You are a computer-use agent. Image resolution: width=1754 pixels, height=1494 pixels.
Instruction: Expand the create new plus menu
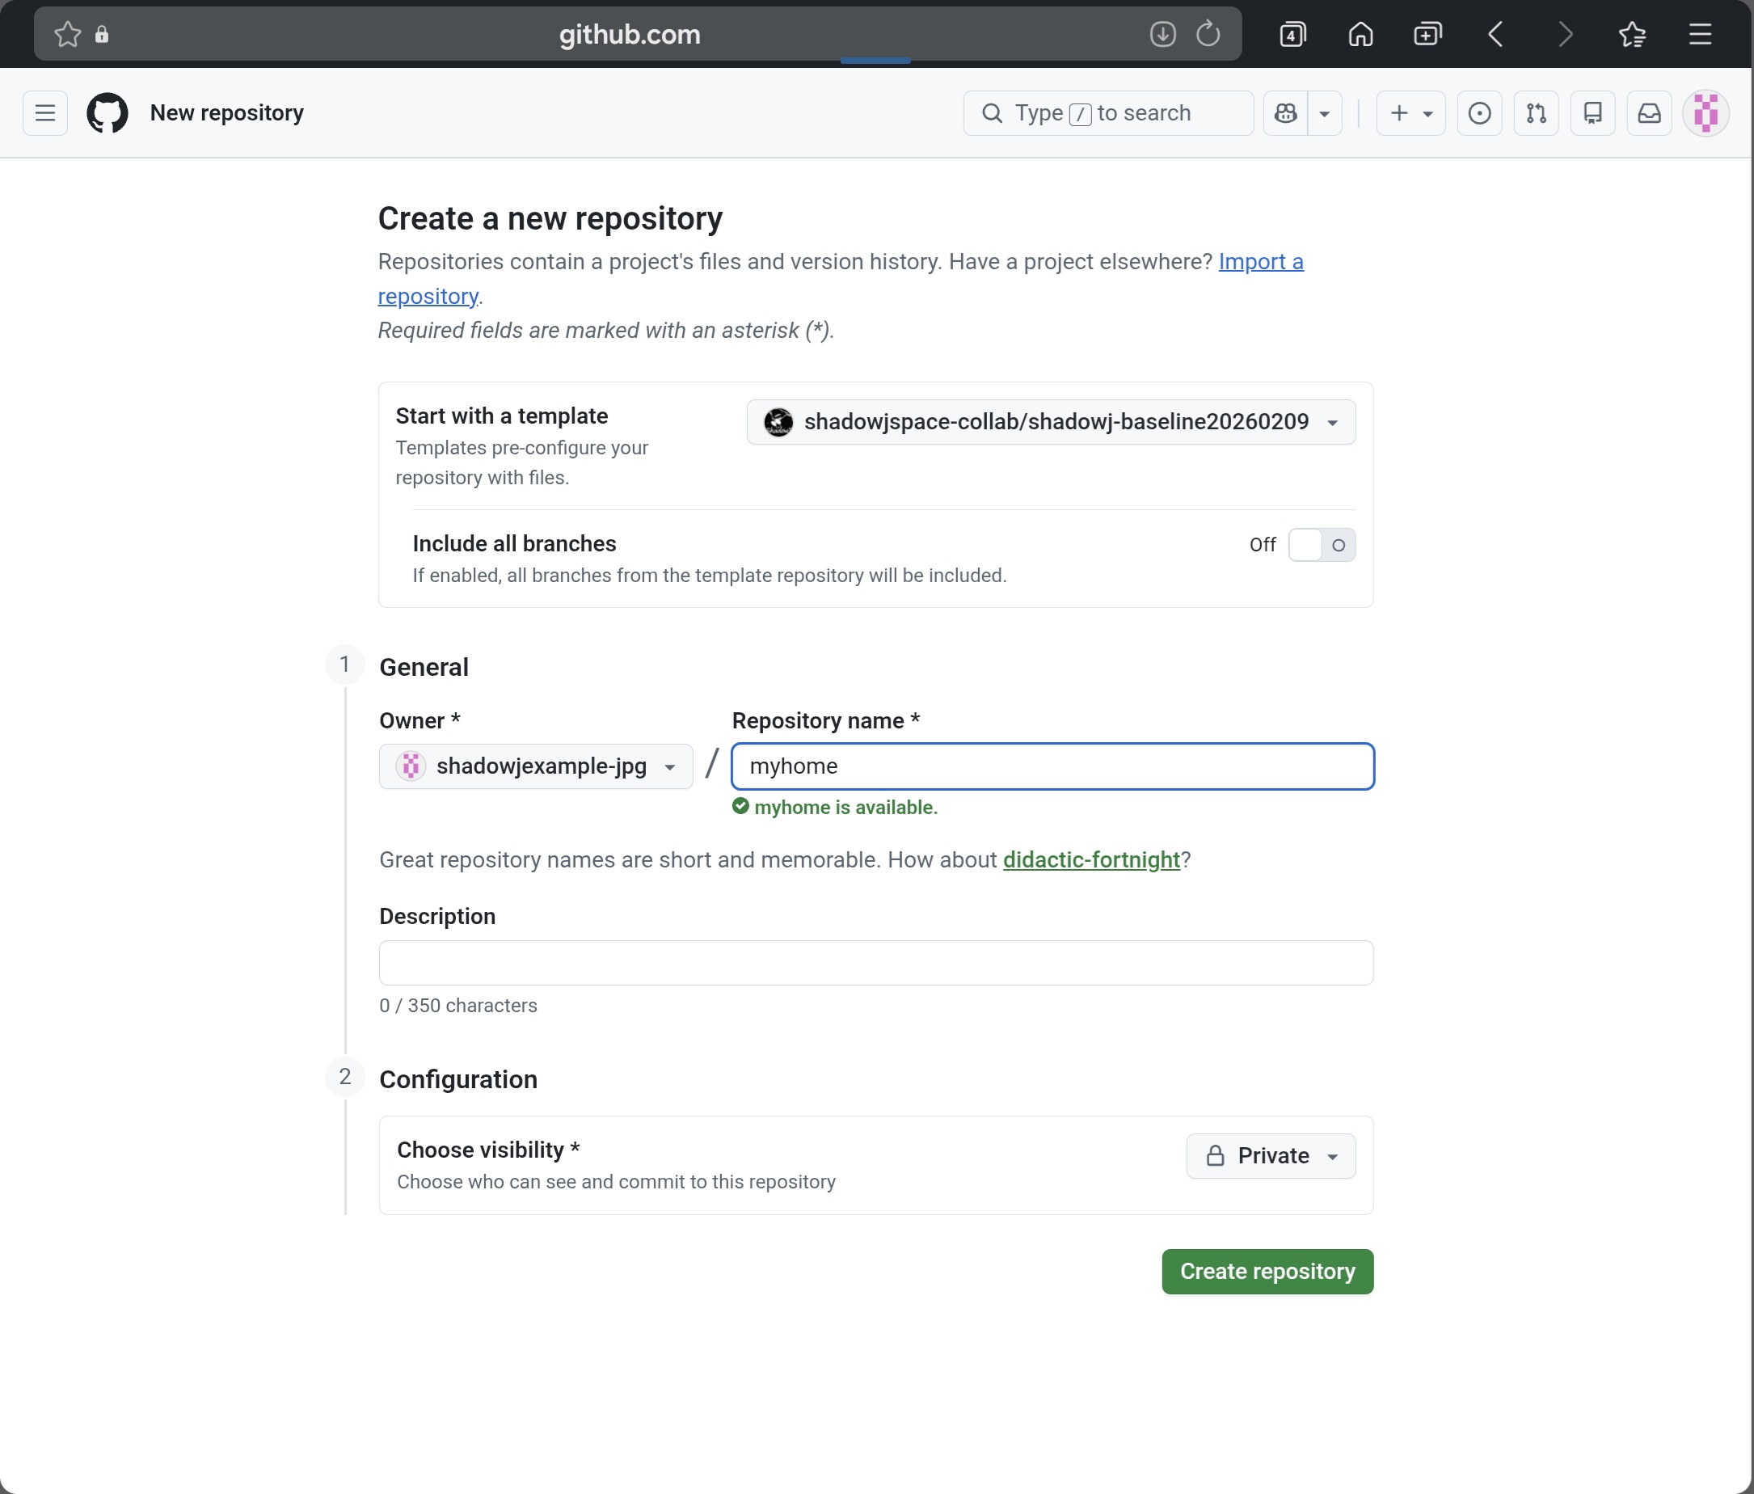(x=1410, y=112)
